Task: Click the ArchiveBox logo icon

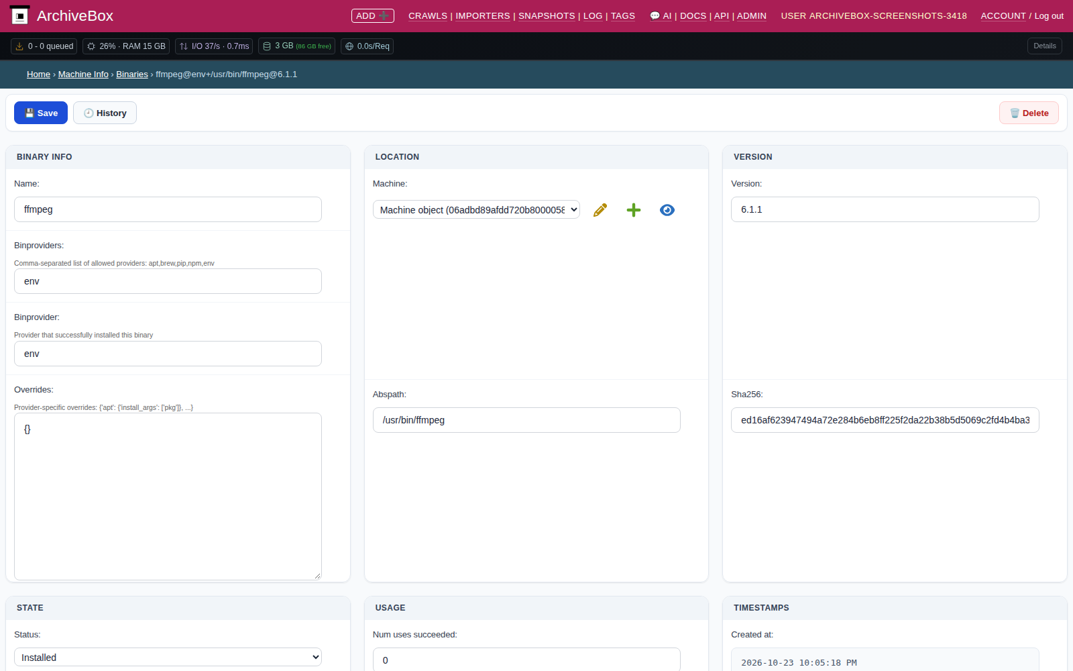Action: click(x=20, y=15)
